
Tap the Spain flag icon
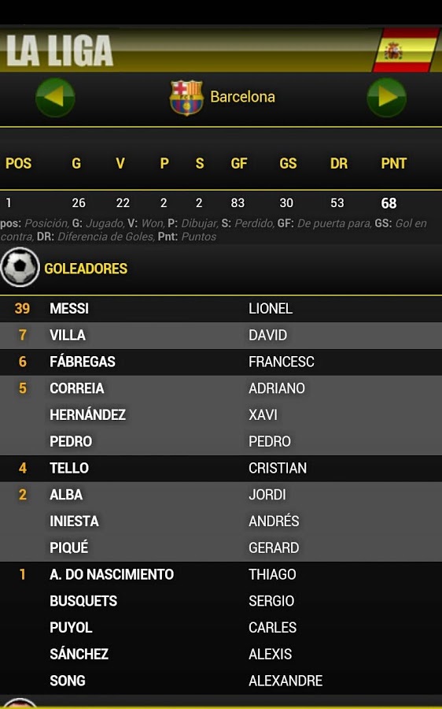(405, 50)
